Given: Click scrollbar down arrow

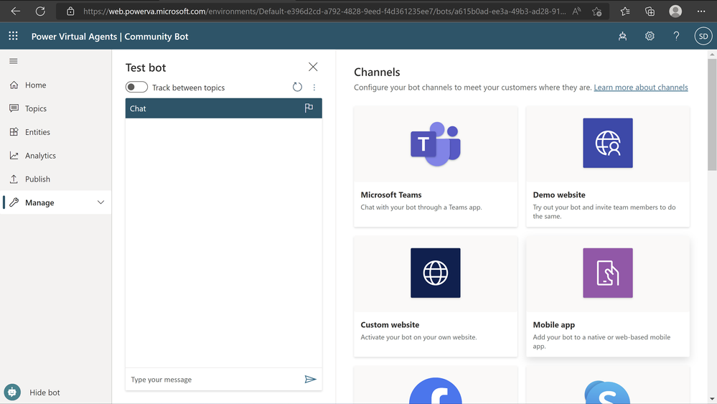Looking at the screenshot, I should tap(712, 399).
